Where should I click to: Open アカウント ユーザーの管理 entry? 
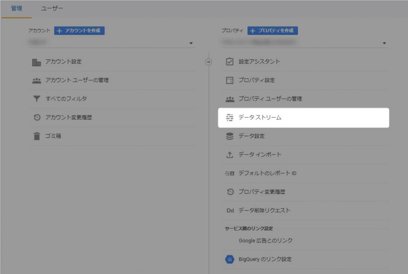click(x=77, y=80)
